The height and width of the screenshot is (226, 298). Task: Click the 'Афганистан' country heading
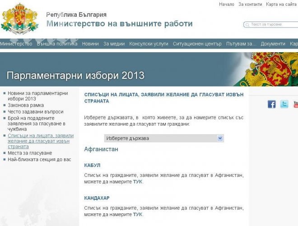(x=101, y=149)
